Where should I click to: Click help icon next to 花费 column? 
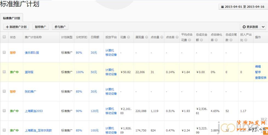point(129,37)
